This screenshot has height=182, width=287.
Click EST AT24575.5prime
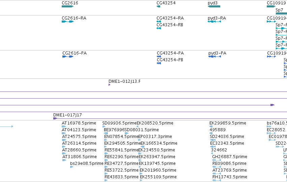click(79, 137)
